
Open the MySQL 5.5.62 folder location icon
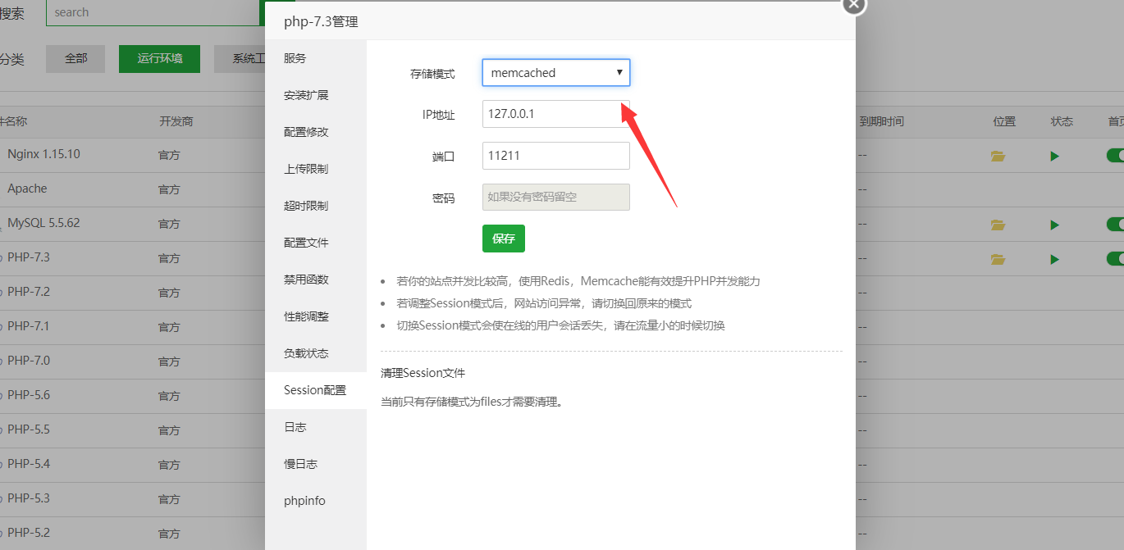point(998,225)
